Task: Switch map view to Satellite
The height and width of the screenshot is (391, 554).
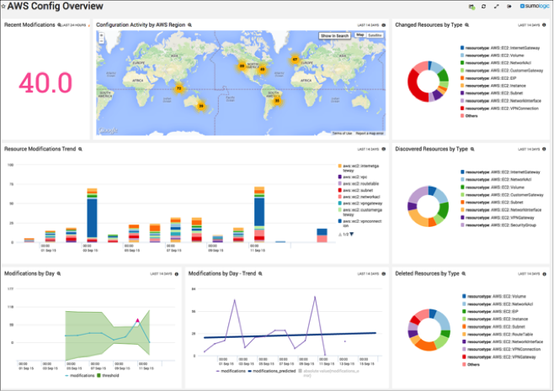Action: pyautogui.click(x=375, y=35)
